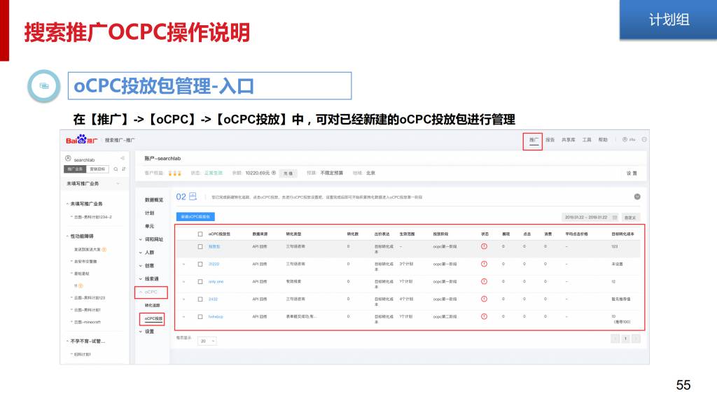This screenshot has height=403, width=717.
Task: Click the red status icon in the hehebcp row
Action: [484, 316]
